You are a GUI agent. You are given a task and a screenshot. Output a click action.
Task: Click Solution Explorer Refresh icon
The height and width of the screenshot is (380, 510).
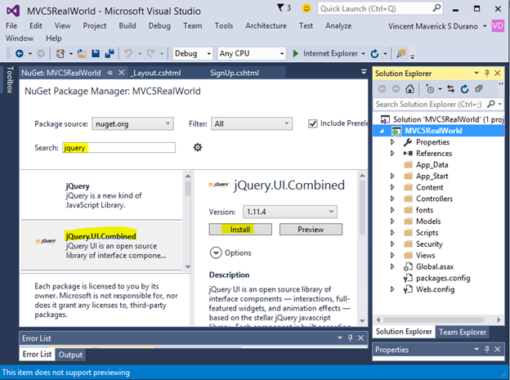point(464,88)
